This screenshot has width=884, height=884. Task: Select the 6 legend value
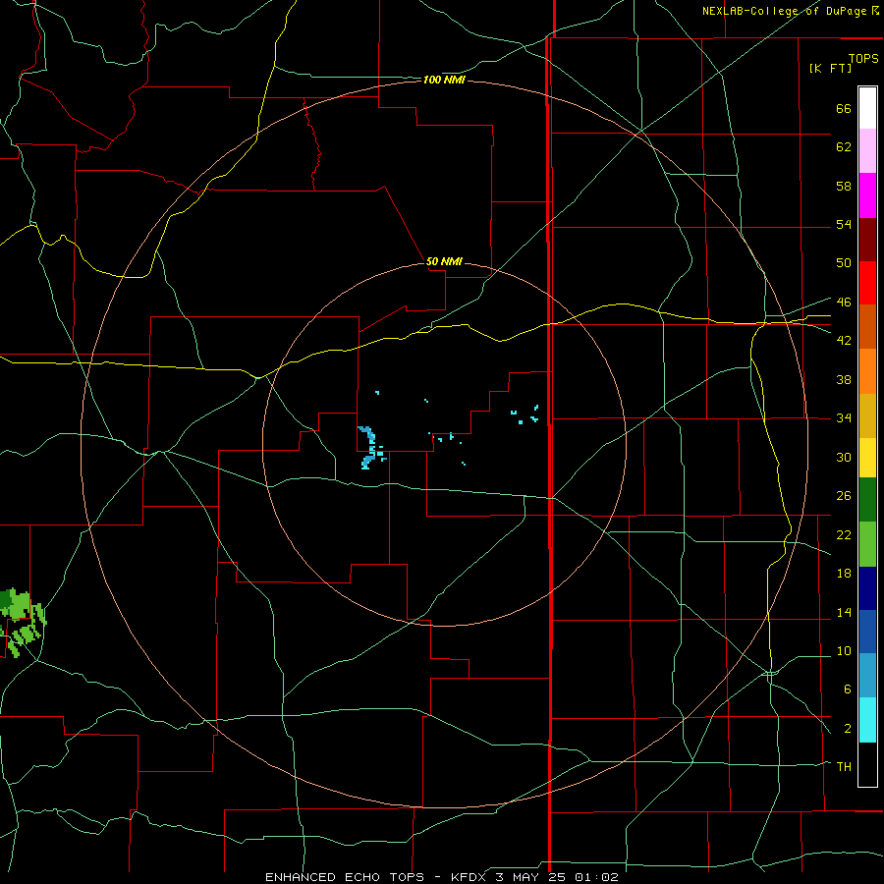[847, 690]
